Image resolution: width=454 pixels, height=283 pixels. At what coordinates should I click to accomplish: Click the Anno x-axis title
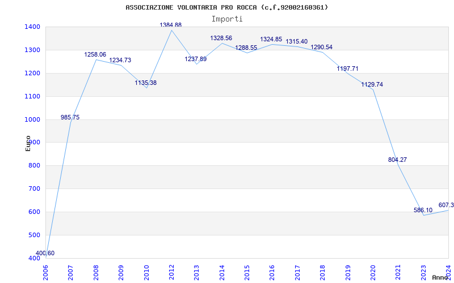(x=440, y=277)
